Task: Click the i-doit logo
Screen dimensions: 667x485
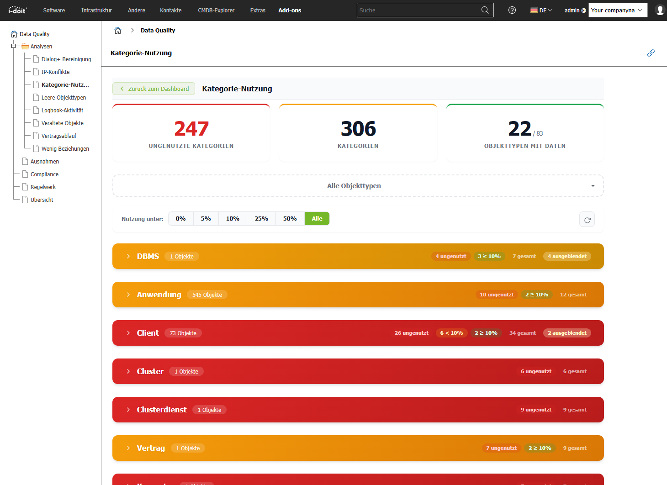Action: point(17,10)
